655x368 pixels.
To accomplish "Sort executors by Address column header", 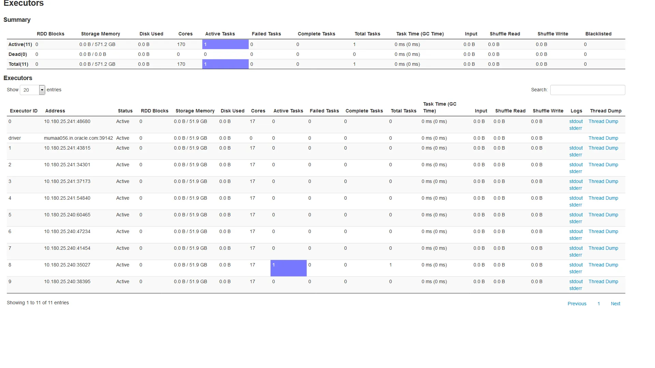I will pos(55,111).
